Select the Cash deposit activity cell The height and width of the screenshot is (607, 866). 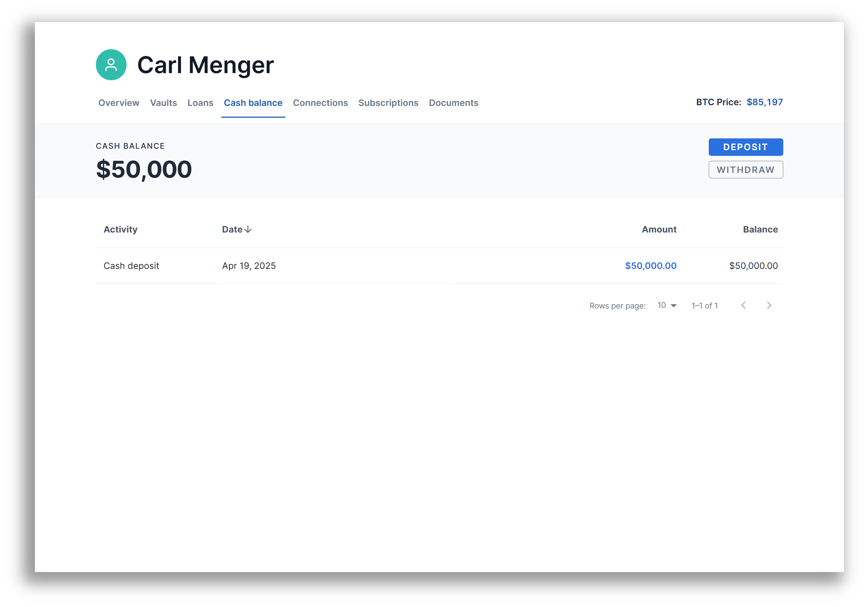[x=131, y=266]
